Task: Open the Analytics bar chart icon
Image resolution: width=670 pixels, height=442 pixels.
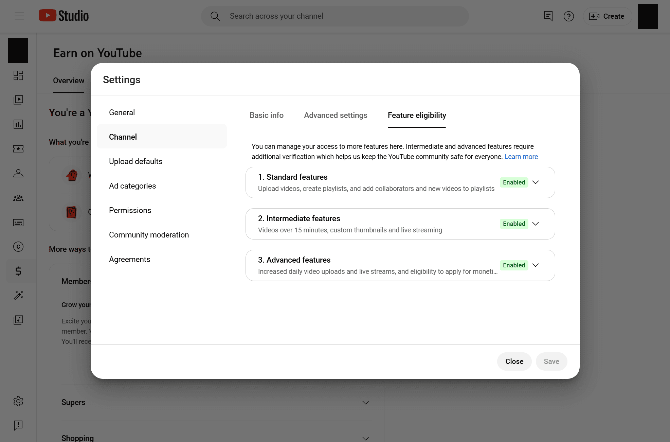Action: click(18, 124)
